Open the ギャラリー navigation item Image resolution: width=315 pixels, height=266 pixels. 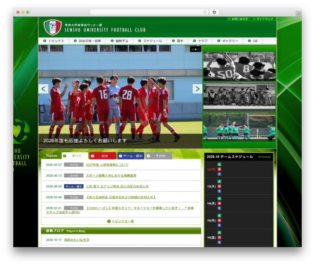tap(227, 41)
